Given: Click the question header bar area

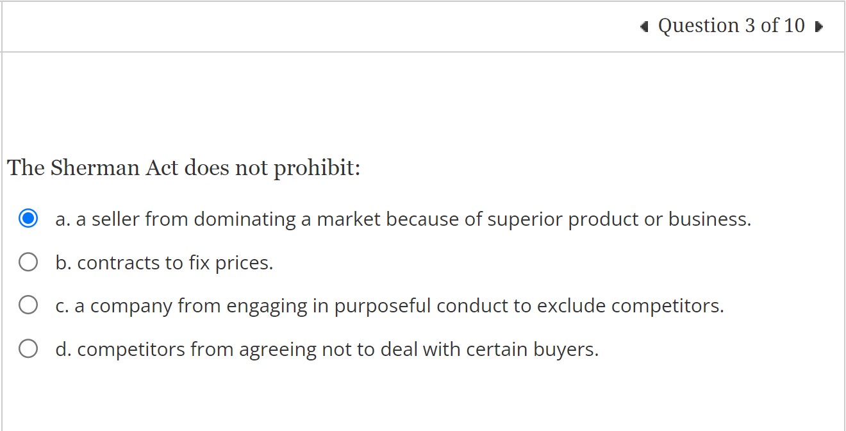Looking at the screenshot, I should click(423, 26).
